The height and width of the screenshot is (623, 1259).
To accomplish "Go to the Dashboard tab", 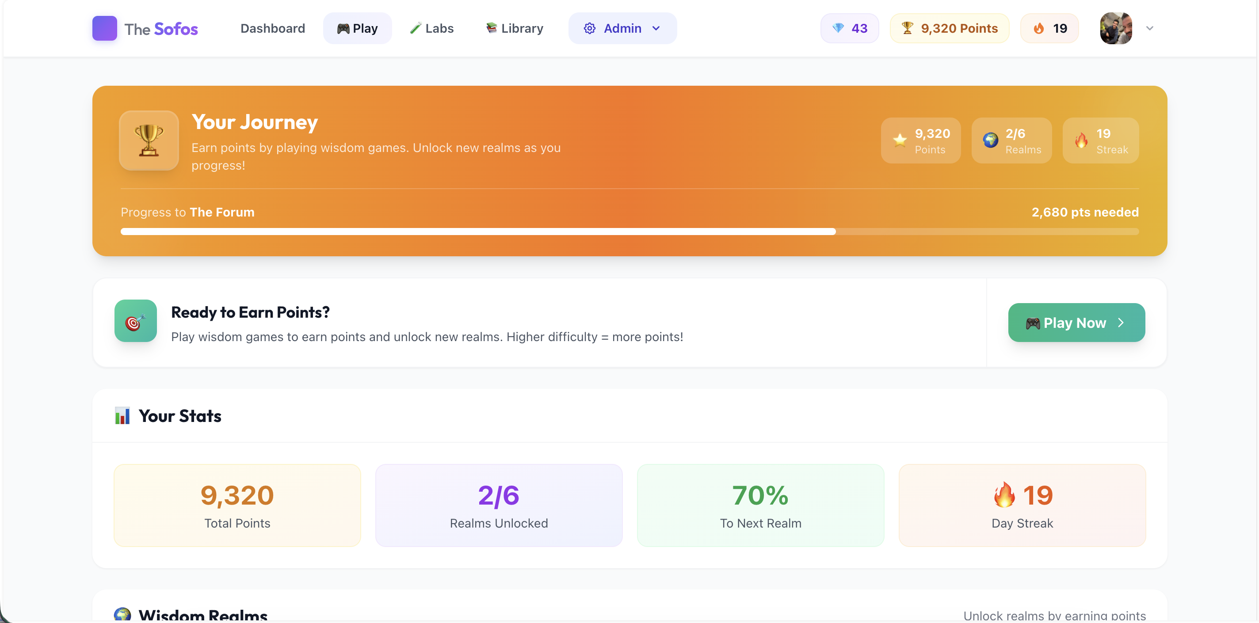I will point(272,28).
